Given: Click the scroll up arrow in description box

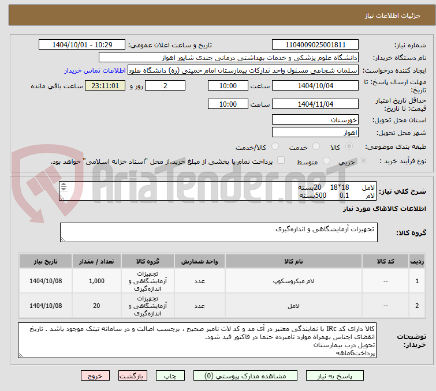Looking at the screenshot, I should pos(64,185).
